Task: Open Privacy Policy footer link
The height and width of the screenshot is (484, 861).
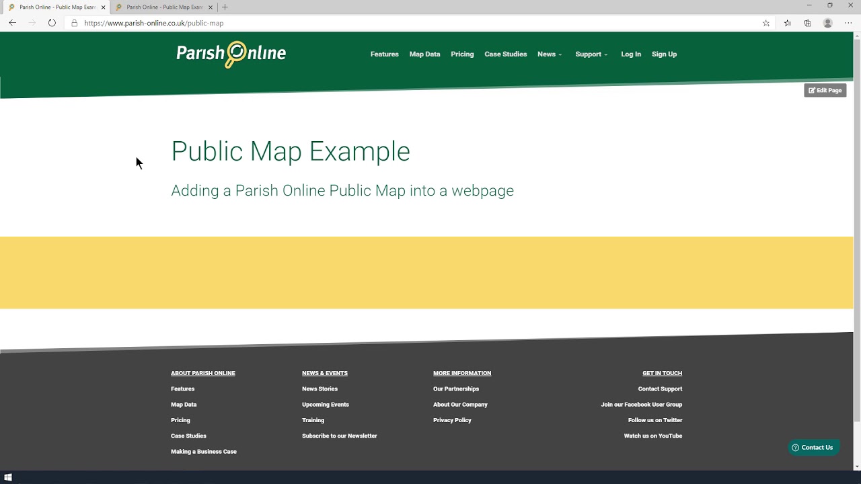Action: tap(453, 420)
